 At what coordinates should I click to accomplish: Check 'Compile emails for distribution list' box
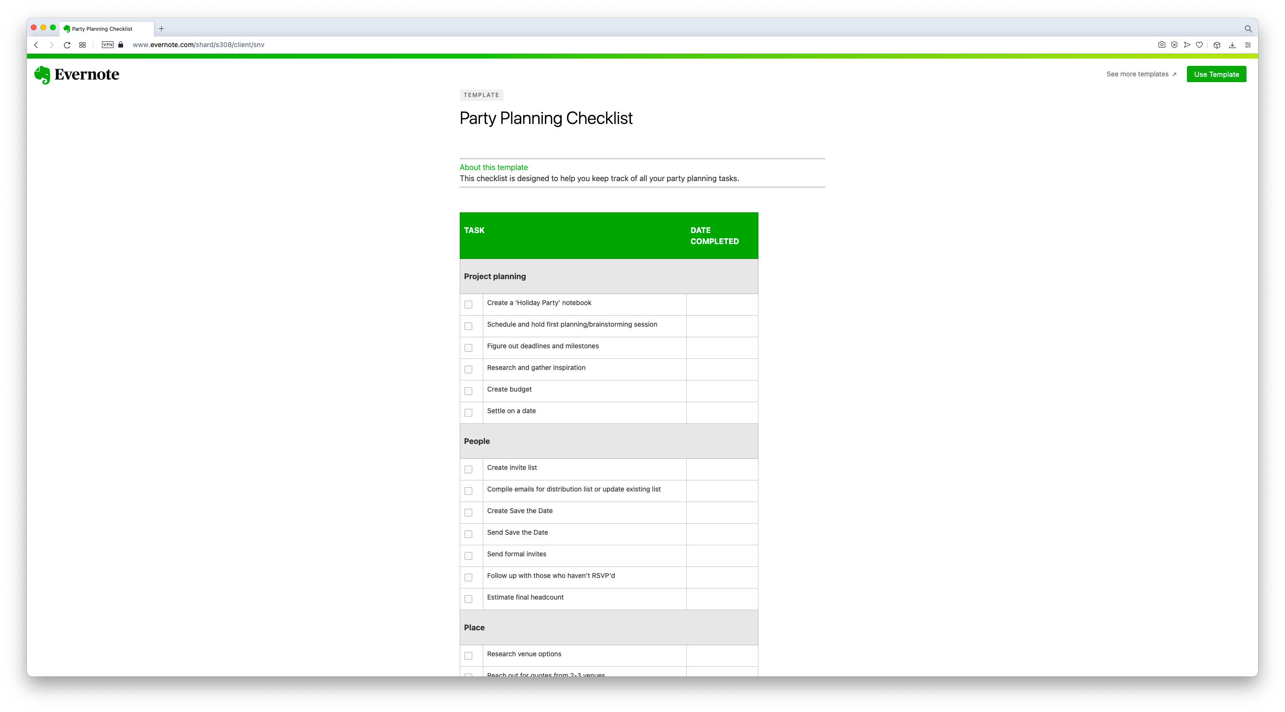(468, 491)
